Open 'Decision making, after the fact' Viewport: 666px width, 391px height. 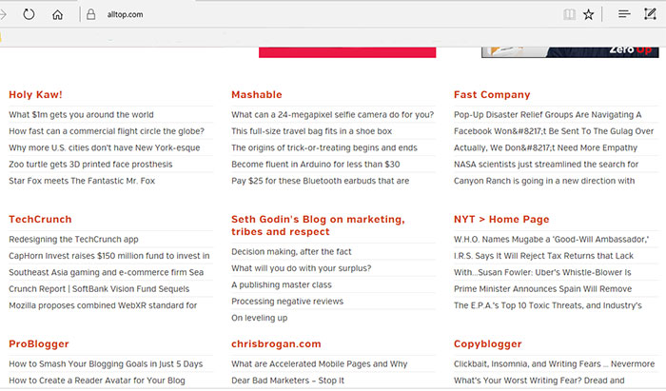click(291, 252)
